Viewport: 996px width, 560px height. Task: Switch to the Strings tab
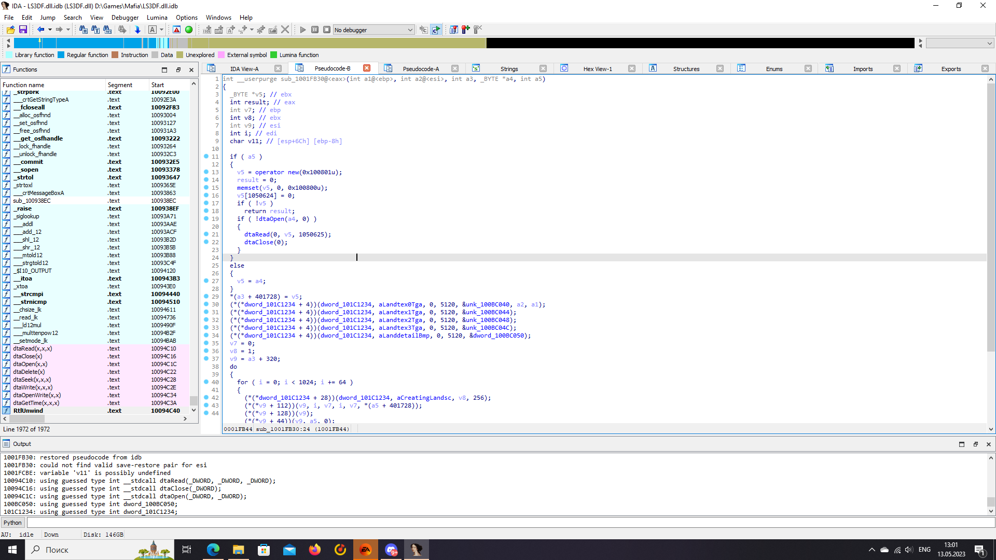click(509, 68)
